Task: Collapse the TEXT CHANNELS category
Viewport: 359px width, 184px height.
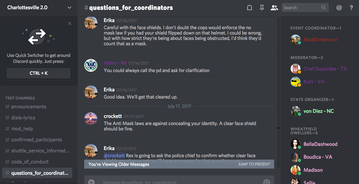Action: pos(20,98)
